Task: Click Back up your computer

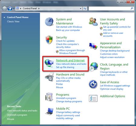Action: pyautogui.click(x=68, y=30)
